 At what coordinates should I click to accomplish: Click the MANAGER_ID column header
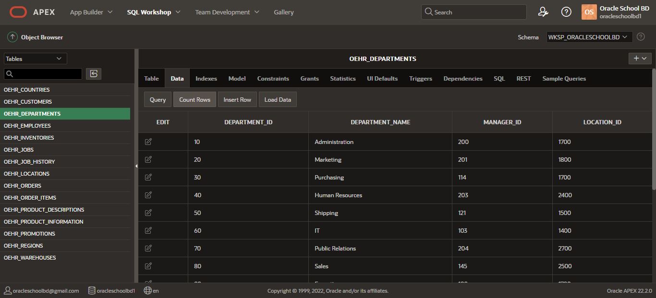[502, 122]
